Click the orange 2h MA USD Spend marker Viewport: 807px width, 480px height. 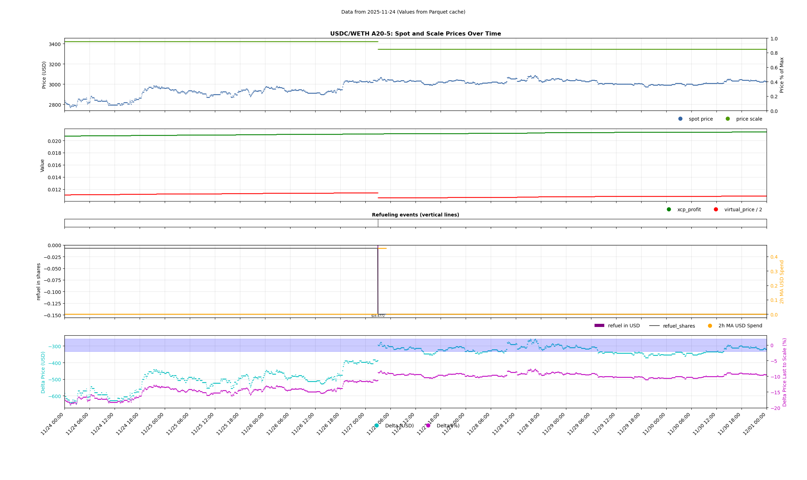[x=710, y=326]
